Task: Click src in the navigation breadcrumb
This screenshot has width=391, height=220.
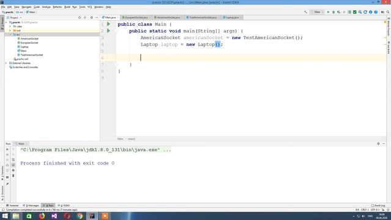Action: click(20, 12)
